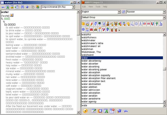Toggle the computer monitor dictionary icon
This screenshot has height=115, width=167.
click(100, 24)
